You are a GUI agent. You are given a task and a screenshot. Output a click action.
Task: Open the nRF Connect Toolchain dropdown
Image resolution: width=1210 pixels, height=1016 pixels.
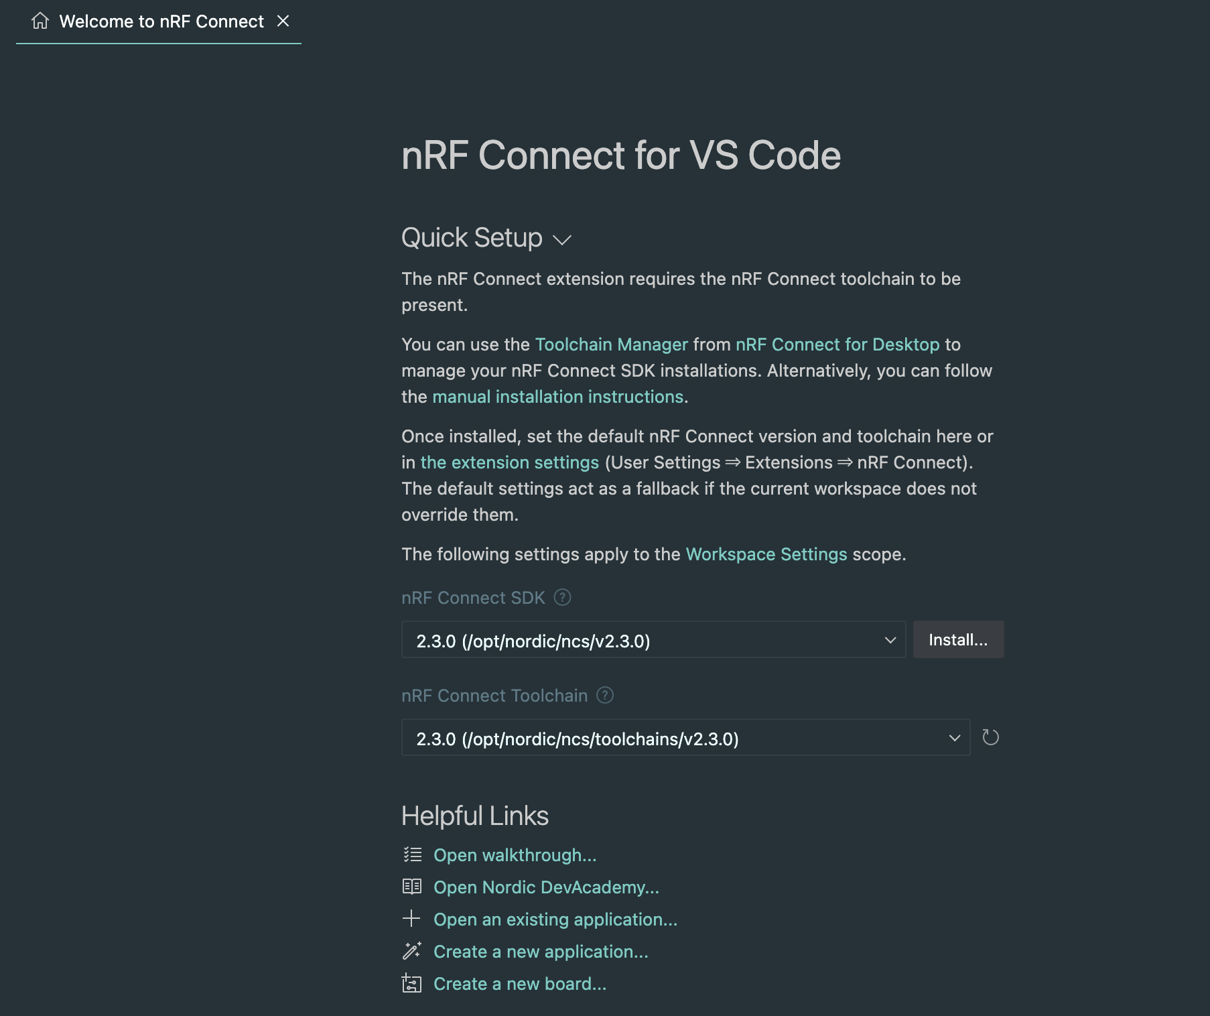click(685, 738)
